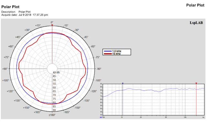Click the '1.0 kHz' legend label
This screenshot has width=207, height=122.
click(x=117, y=51)
